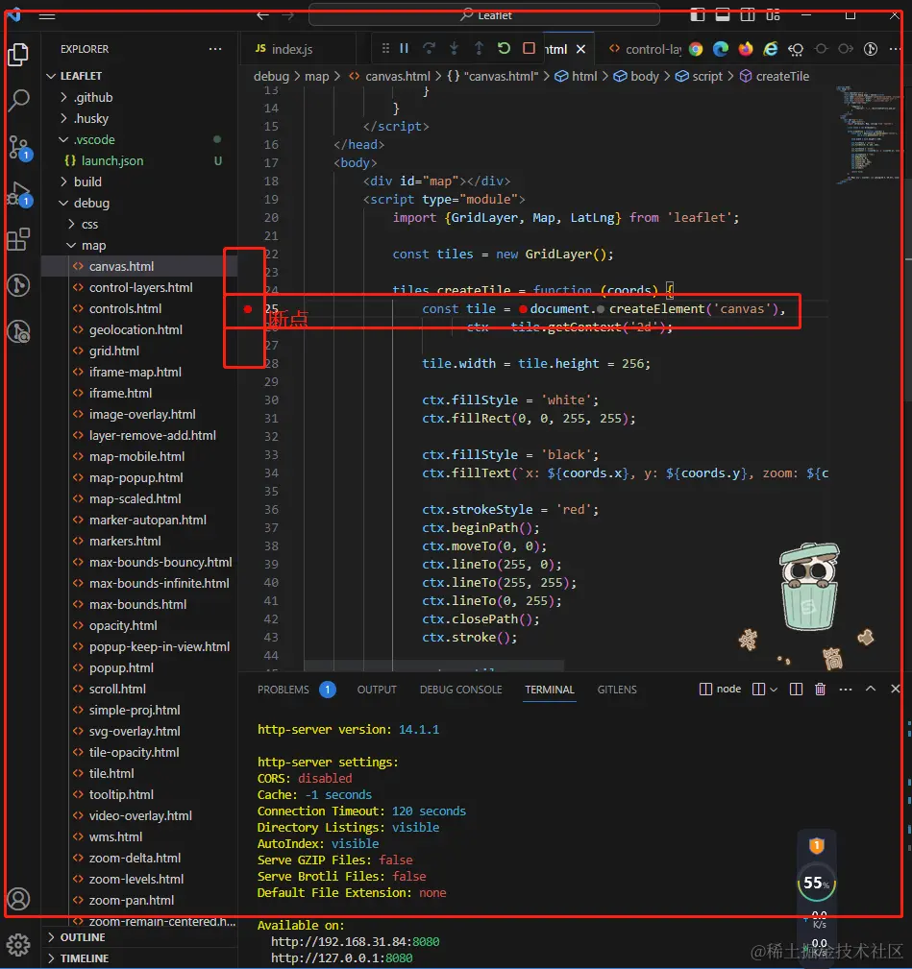Viewport: 912px width, 969px height.
Task: Open in Firefox browser icon
Action: (x=746, y=49)
